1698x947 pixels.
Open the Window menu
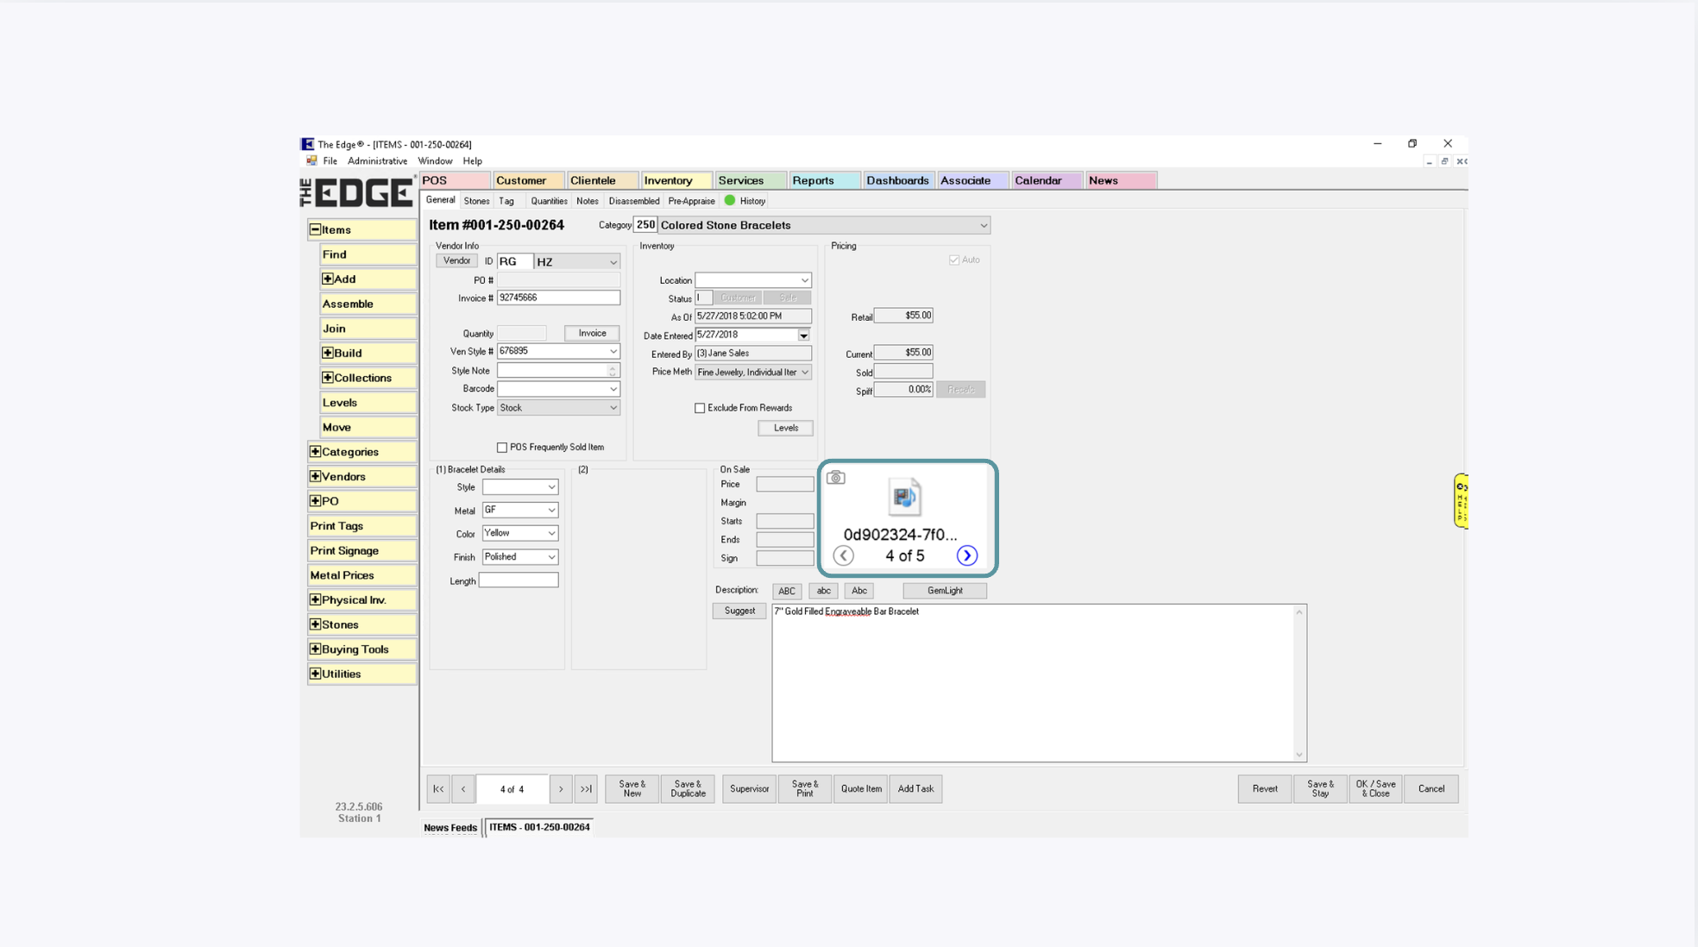click(x=435, y=160)
